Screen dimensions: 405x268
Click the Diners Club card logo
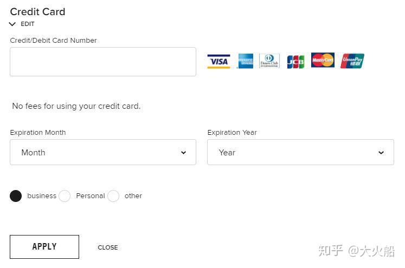point(269,61)
